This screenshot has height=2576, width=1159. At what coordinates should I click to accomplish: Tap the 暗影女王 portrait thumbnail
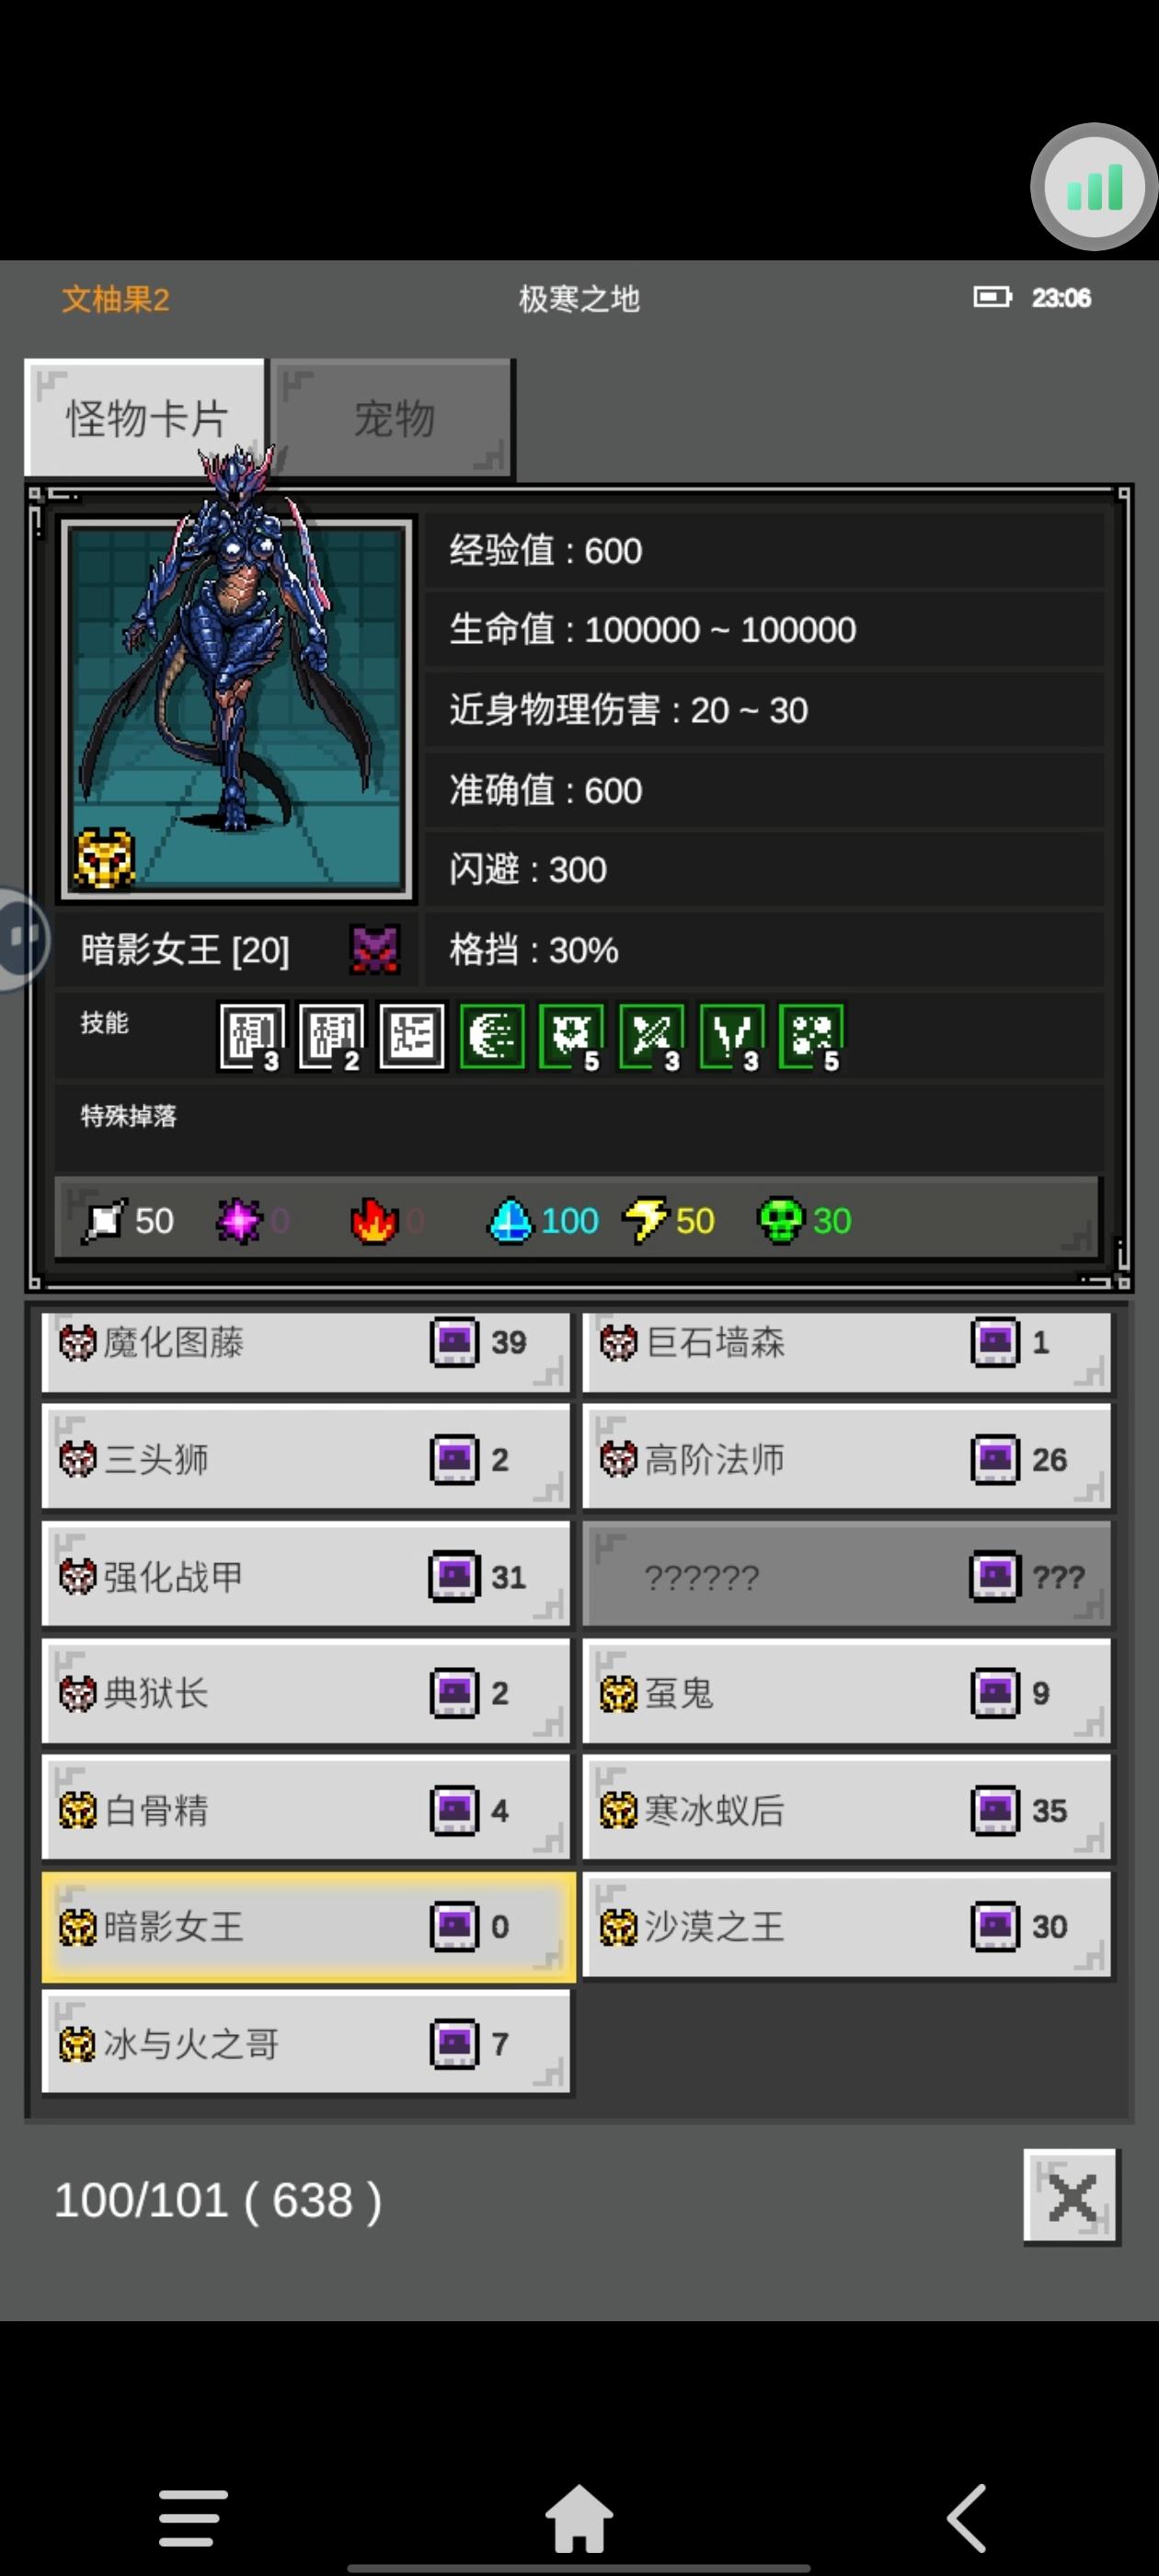point(237,708)
